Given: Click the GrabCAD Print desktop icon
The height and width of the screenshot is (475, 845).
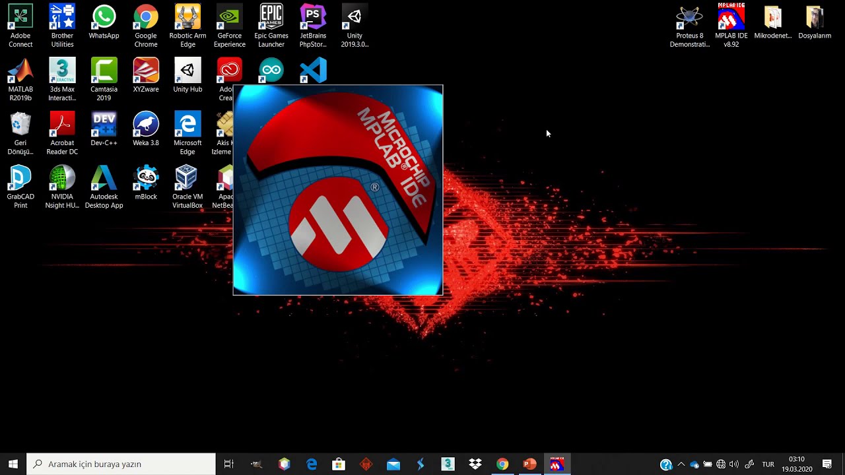Looking at the screenshot, I should click(20, 187).
